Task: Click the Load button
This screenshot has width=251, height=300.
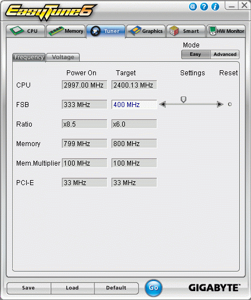Action: 73,288
